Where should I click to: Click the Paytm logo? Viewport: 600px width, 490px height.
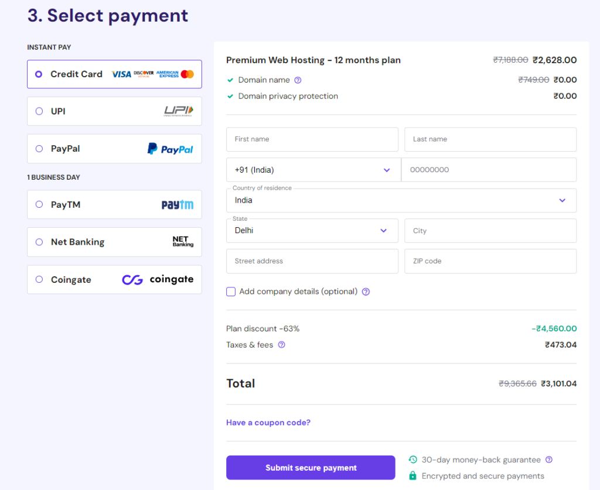(177, 205)
